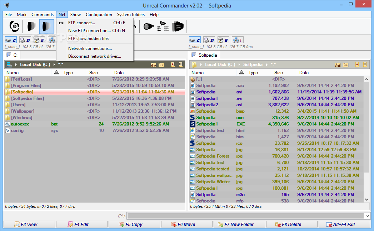Click the black folder toolbar icon
The image size is (374, 231).
click(x=178, y=26)
